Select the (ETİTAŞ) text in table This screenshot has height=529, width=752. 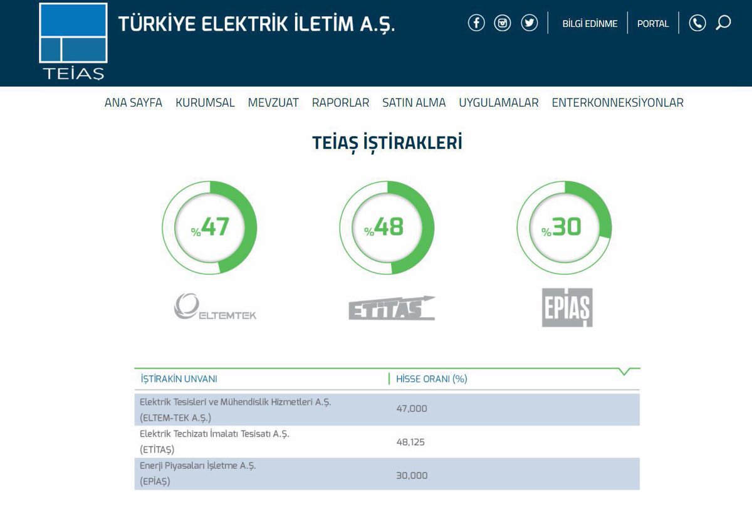click(x=157, y=449)
